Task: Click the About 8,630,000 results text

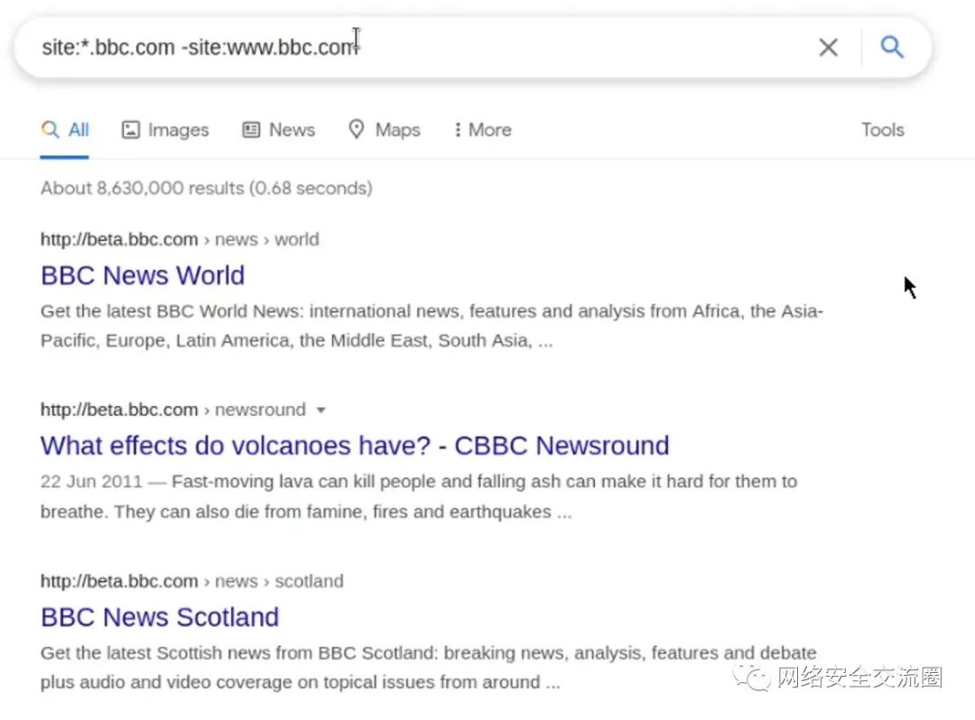Action: coord(207,189)
